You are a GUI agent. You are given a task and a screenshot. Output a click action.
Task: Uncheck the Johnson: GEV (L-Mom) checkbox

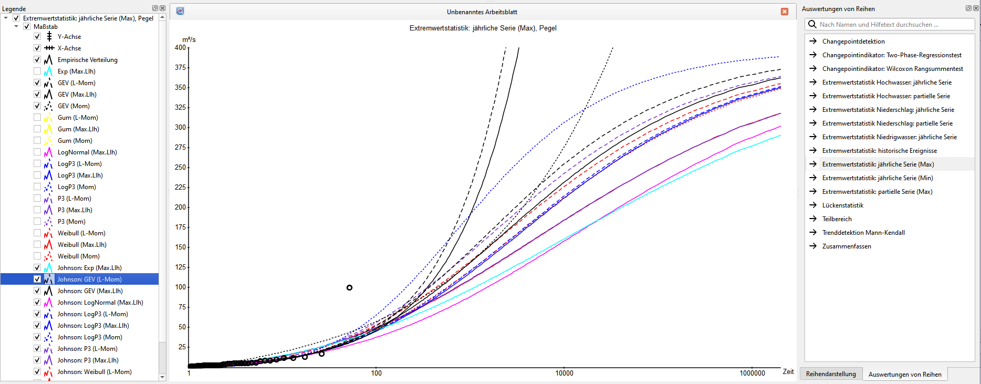[x=37, y=279]
